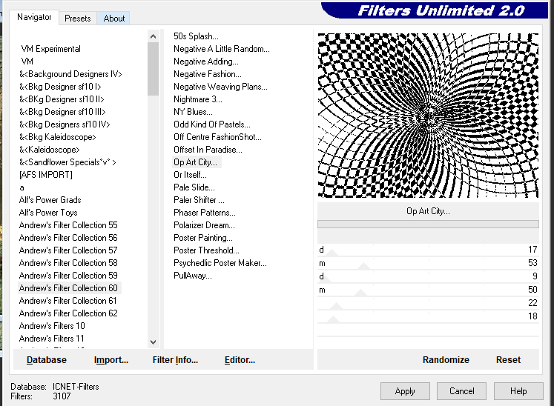Screen dimensions: 554x406
Task: Reset the filter parameters
Action: [508, 360]
